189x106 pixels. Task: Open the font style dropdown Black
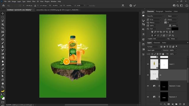point(173,16)
